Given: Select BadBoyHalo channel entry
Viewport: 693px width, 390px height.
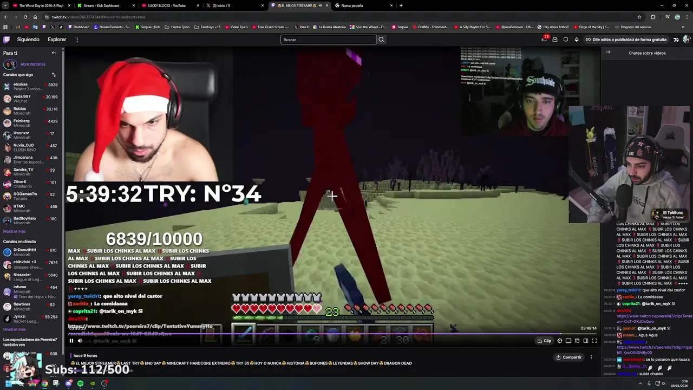Looking at the screenshot, I should [x=31, y=220].
